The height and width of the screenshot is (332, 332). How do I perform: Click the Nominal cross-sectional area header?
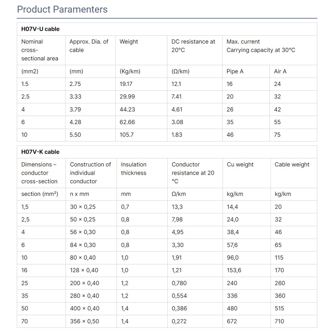pyautogui.click(x=40, y=50)
